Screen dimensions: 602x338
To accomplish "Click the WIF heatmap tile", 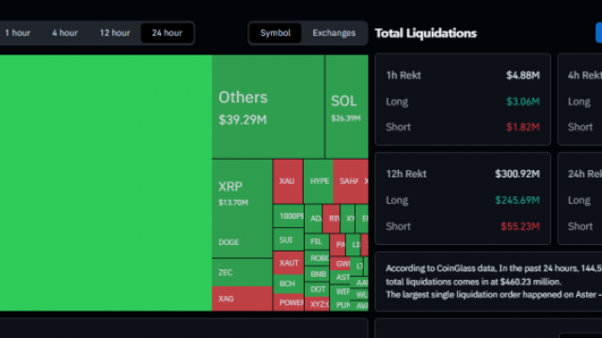I will coord(341,292).
